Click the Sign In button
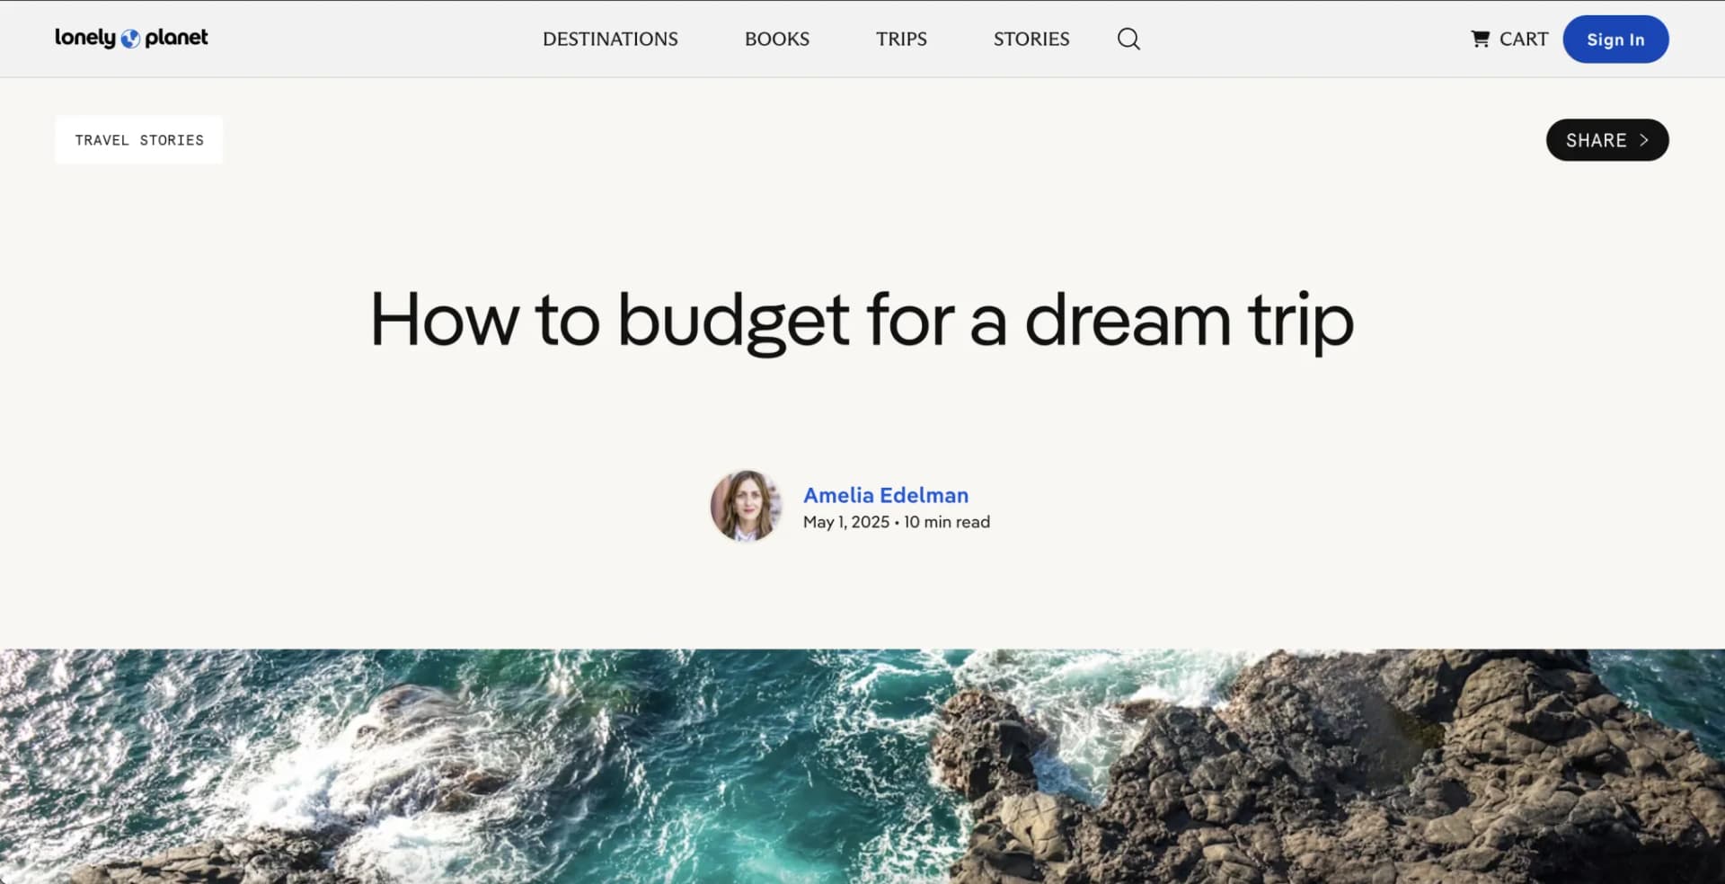Image resolution: width=1725 pixels, height=884 pixels. pyautogui.click(x=1615, y=39)
